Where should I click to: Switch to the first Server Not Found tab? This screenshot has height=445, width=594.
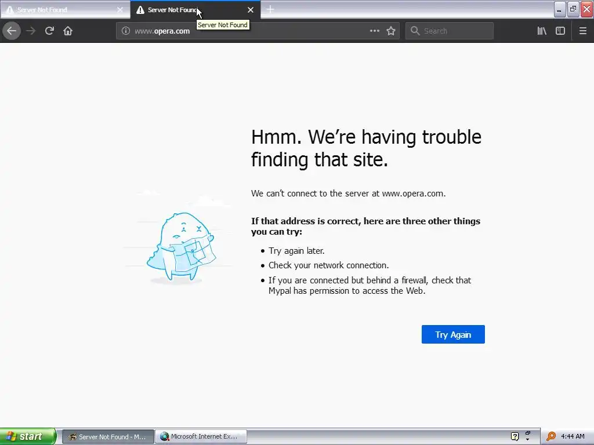[x=65, y=9]
